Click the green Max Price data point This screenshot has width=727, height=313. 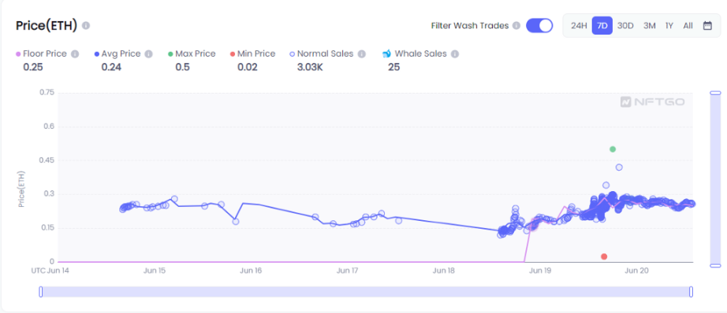(613, 149)
